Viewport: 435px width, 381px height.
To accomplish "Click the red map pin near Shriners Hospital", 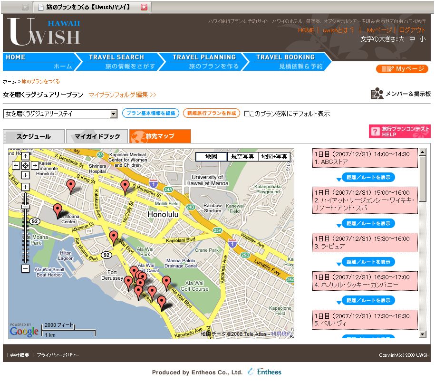I will [71, 186].
